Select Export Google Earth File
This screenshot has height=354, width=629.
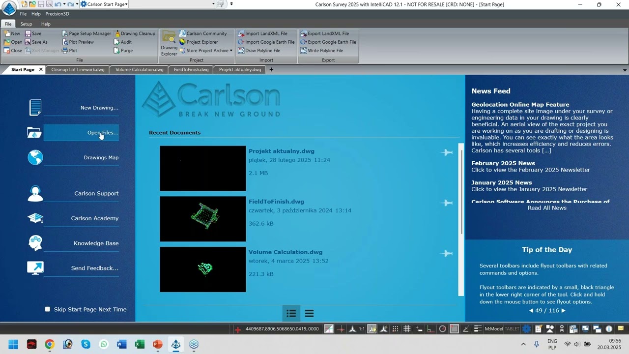[328, 42]
